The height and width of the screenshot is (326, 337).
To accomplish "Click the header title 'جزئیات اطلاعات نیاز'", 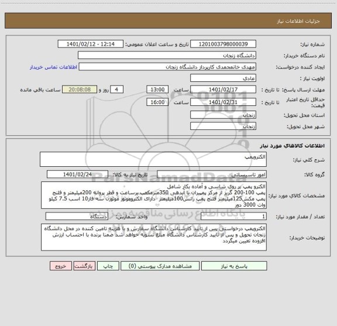I will [x=298, y=21].
